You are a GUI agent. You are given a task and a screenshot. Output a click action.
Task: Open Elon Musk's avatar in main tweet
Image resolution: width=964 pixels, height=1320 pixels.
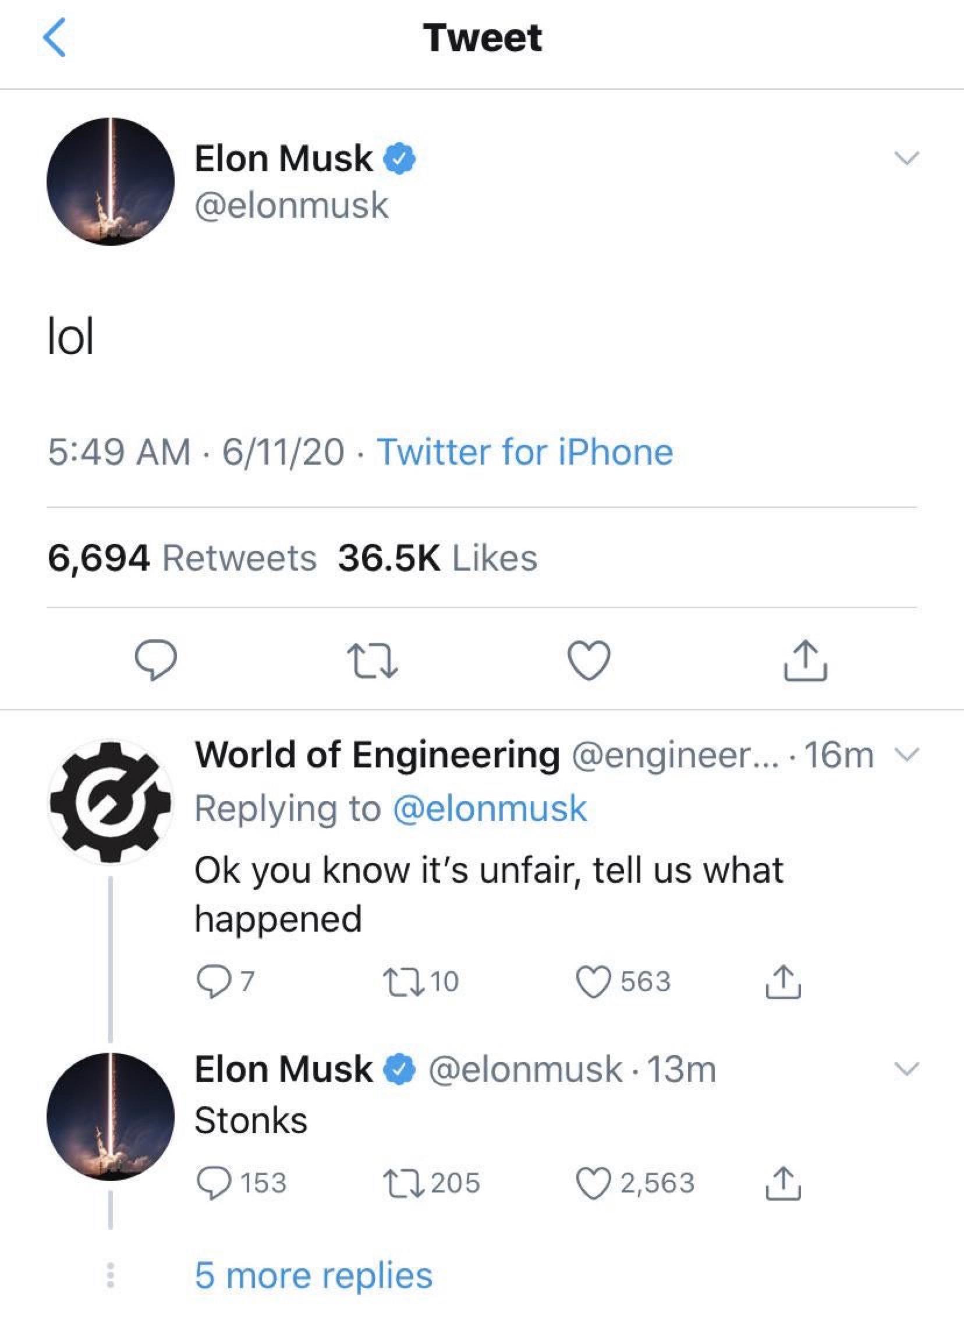110,182
